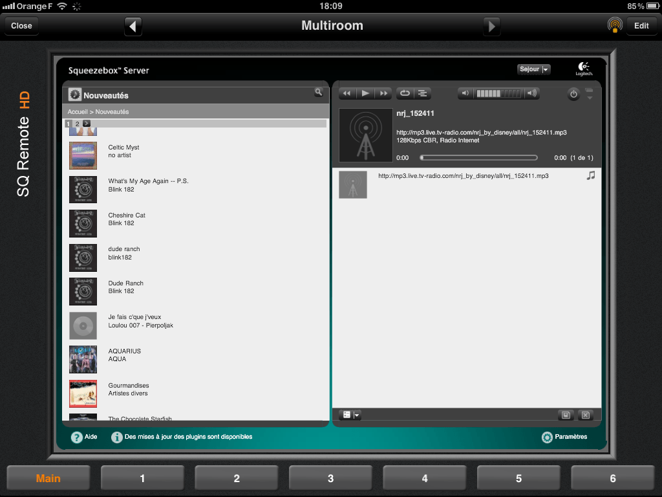Viewport: 662px width, 497px height.
Task: Clear the playlist with the X icon
Action: coord(586,415)
